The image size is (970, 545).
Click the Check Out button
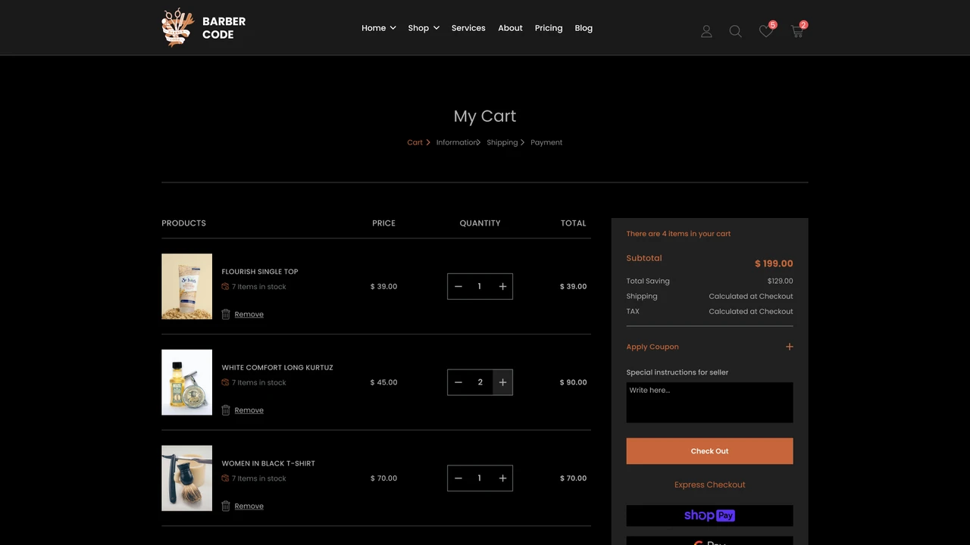pyautogui.click(x=709, y=451)
